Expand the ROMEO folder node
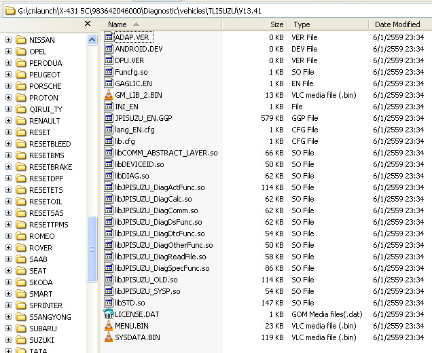This screenshot has height=353, width=432. (x=9, y=236)
